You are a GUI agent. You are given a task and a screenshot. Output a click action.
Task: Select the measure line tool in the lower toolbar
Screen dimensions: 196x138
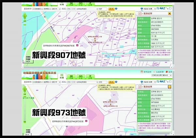[167, 82]
